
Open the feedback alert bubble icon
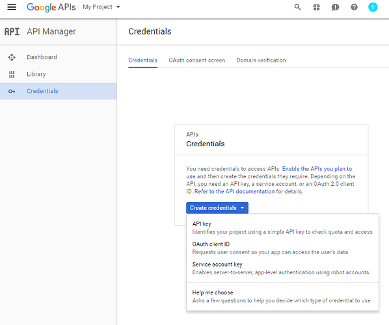point(335,7)
